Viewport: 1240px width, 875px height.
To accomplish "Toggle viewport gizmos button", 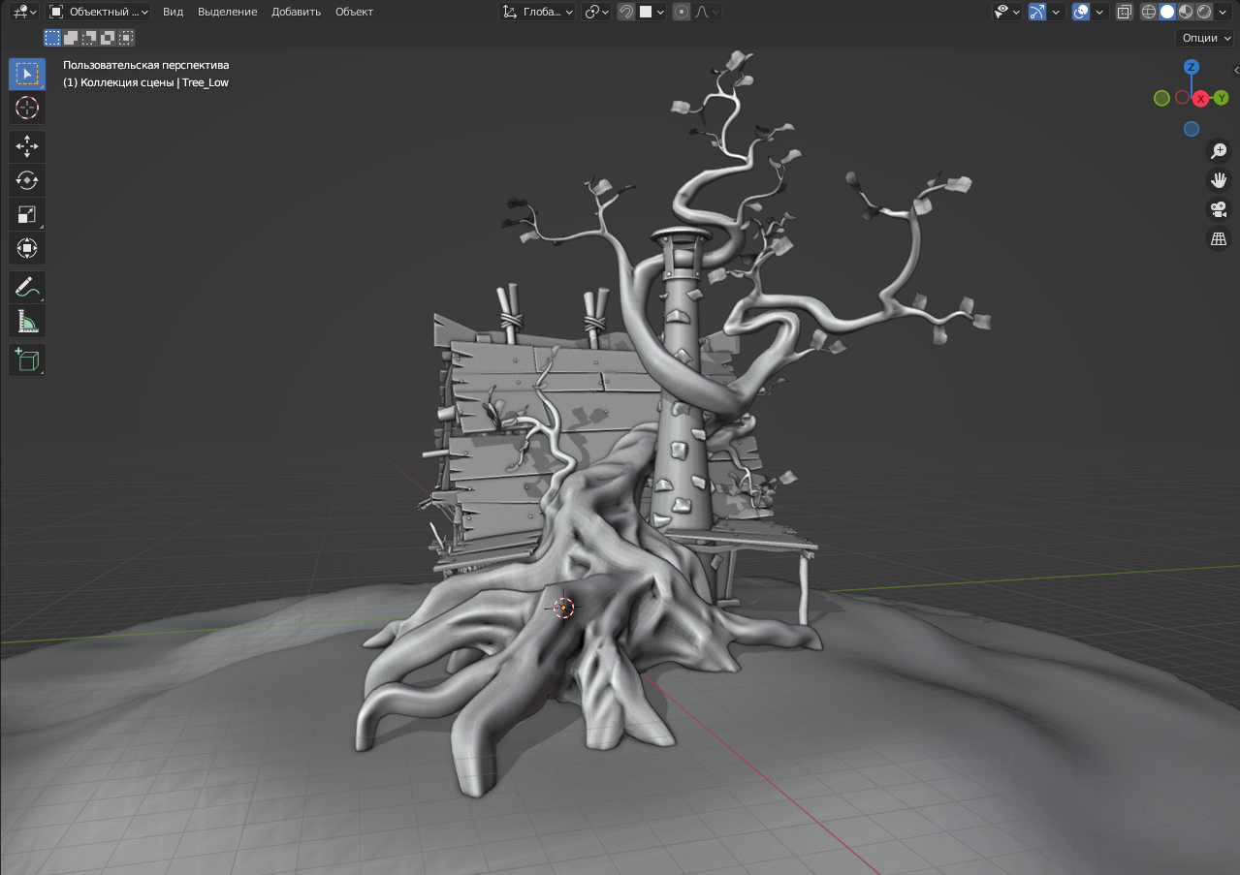I will (x=1037, y=12).
